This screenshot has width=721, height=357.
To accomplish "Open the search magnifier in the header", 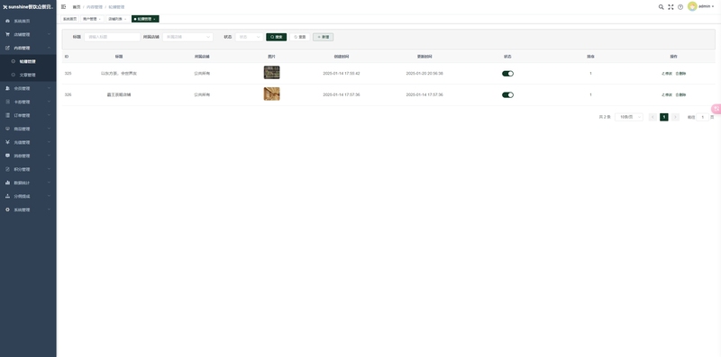I will 662,7.
